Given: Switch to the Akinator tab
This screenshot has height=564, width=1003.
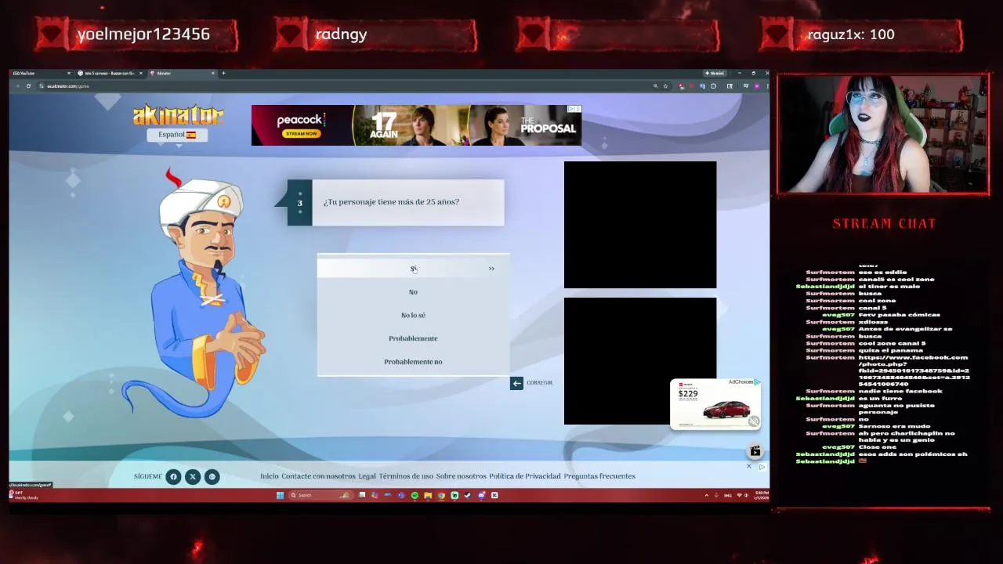Looking at the screenshot, I should 182,73.
